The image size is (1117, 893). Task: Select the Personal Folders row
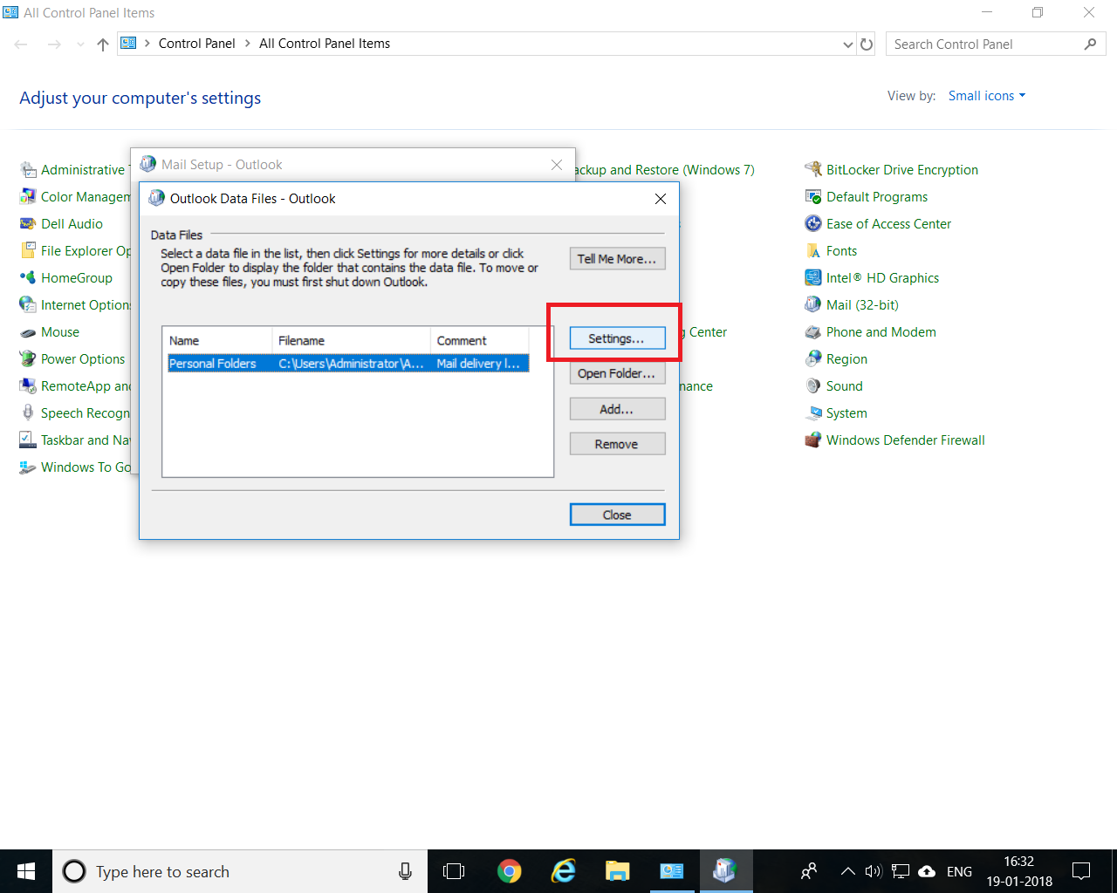(x=348, y=364)
